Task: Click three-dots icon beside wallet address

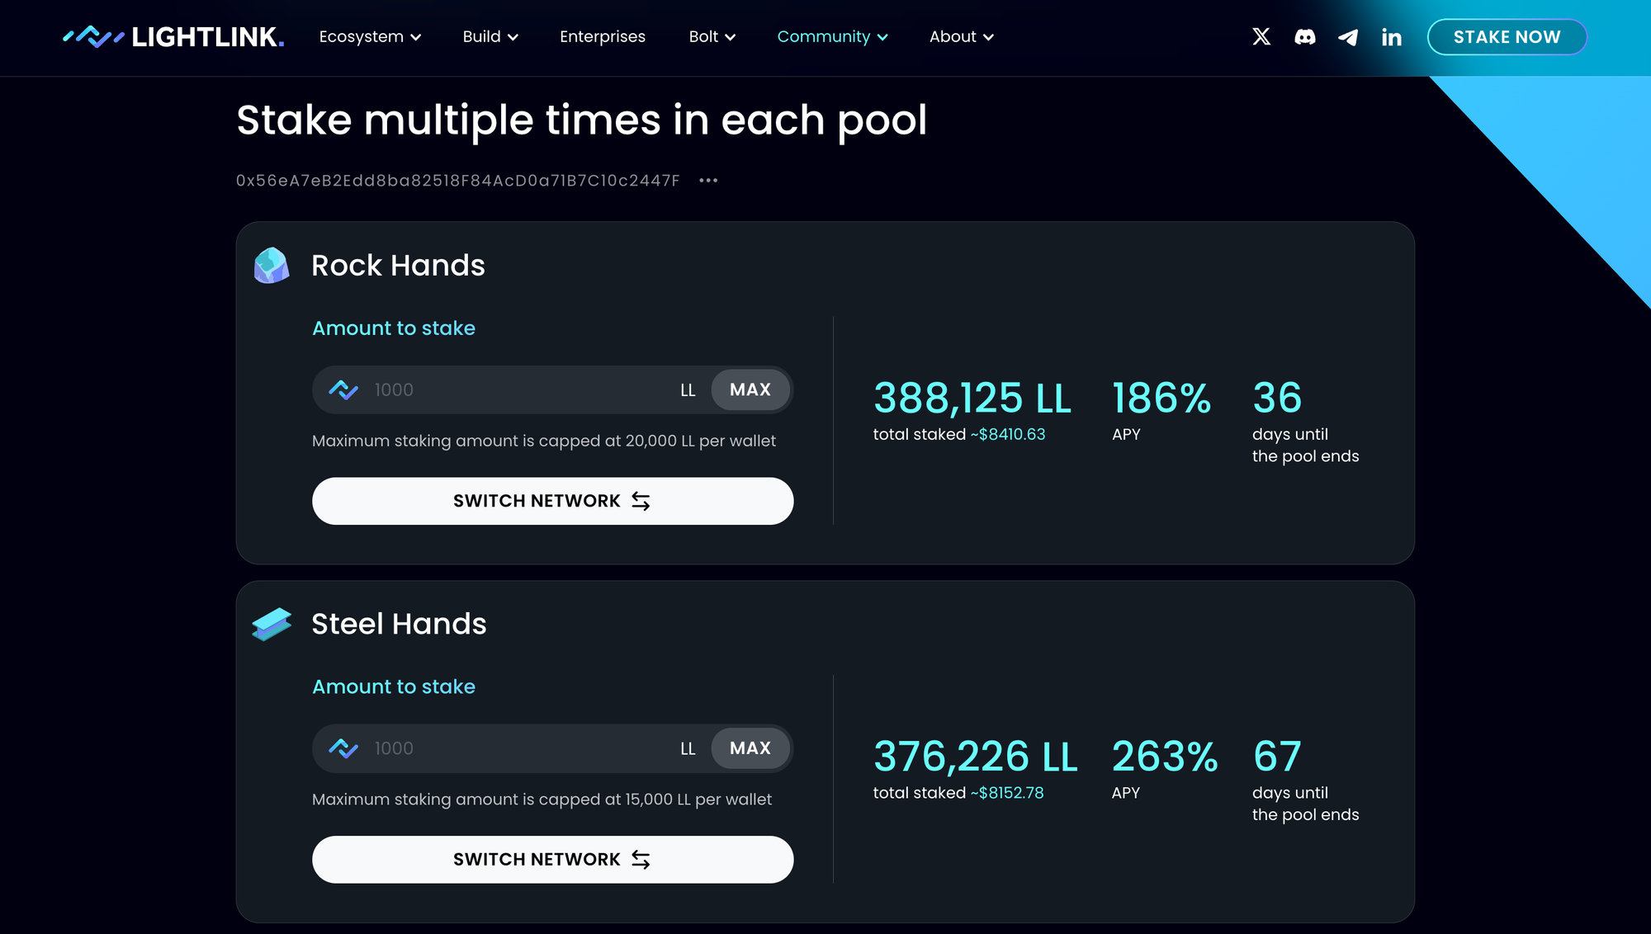Action: pos(708,181)
